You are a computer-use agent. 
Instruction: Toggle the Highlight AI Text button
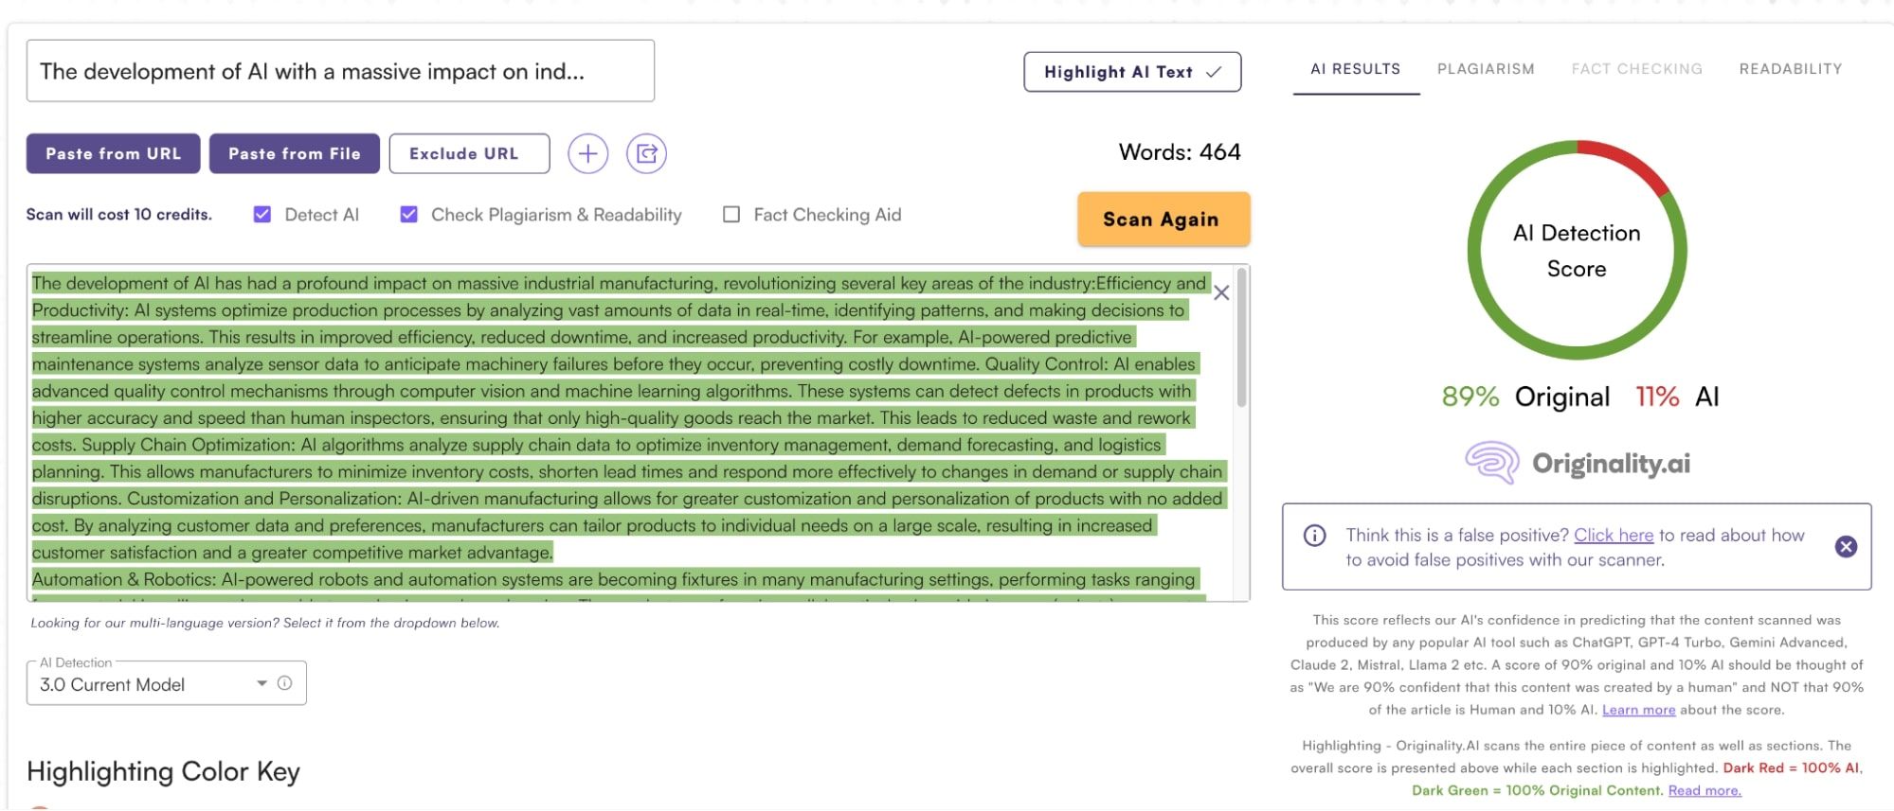(x=1132, y=72)
